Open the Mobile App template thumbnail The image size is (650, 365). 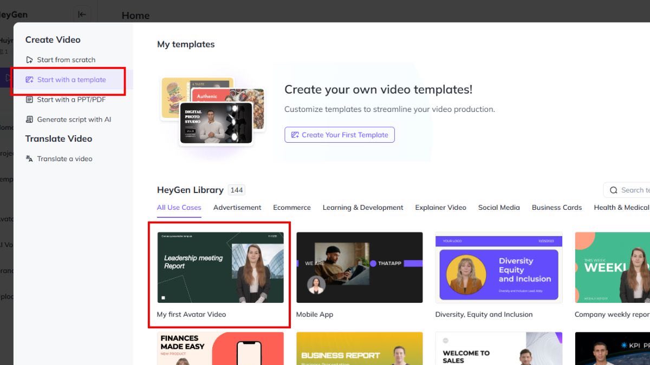coord(359,267)
